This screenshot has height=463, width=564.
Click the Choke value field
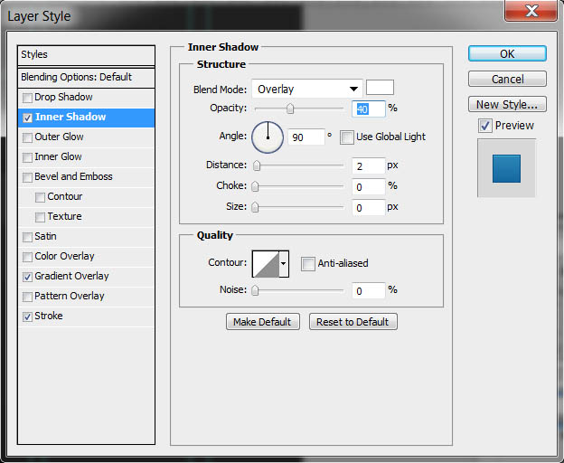point(369,186)
